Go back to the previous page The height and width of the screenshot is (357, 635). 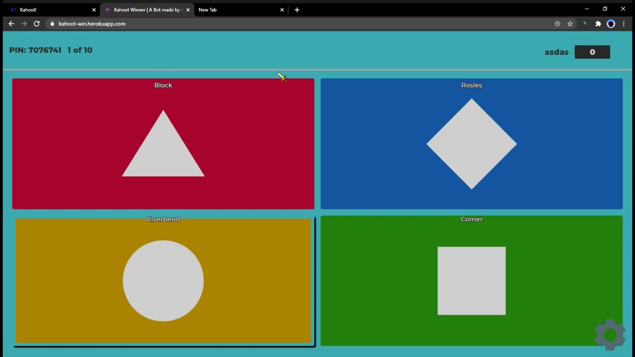click(x=11, y=23)
